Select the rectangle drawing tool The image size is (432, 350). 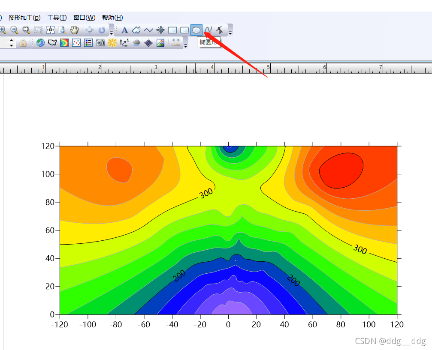tap(172, 30)
